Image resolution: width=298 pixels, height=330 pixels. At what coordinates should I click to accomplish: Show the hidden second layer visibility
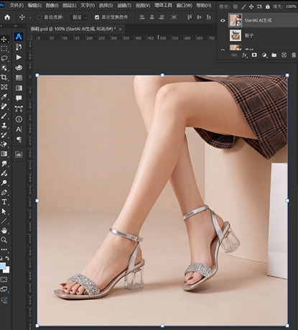(x=223, y=35)
